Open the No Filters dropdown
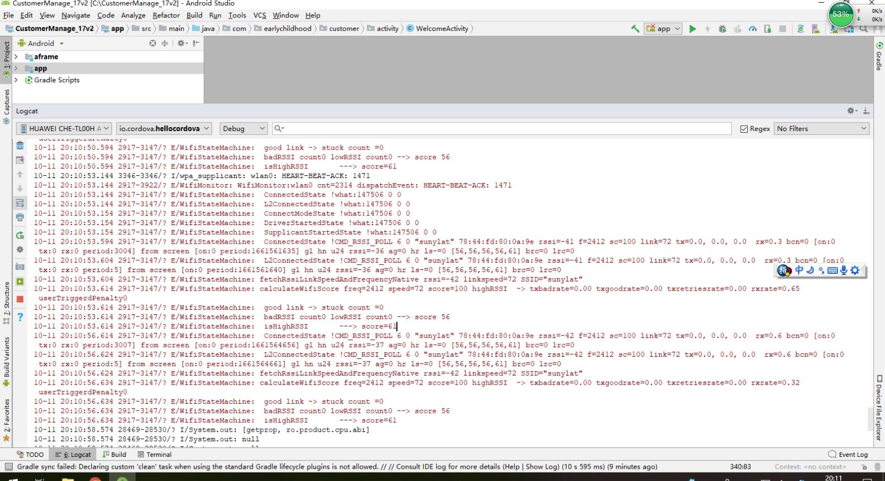 821,129
